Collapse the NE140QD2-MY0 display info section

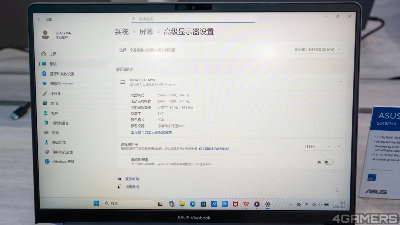(341, 82)
